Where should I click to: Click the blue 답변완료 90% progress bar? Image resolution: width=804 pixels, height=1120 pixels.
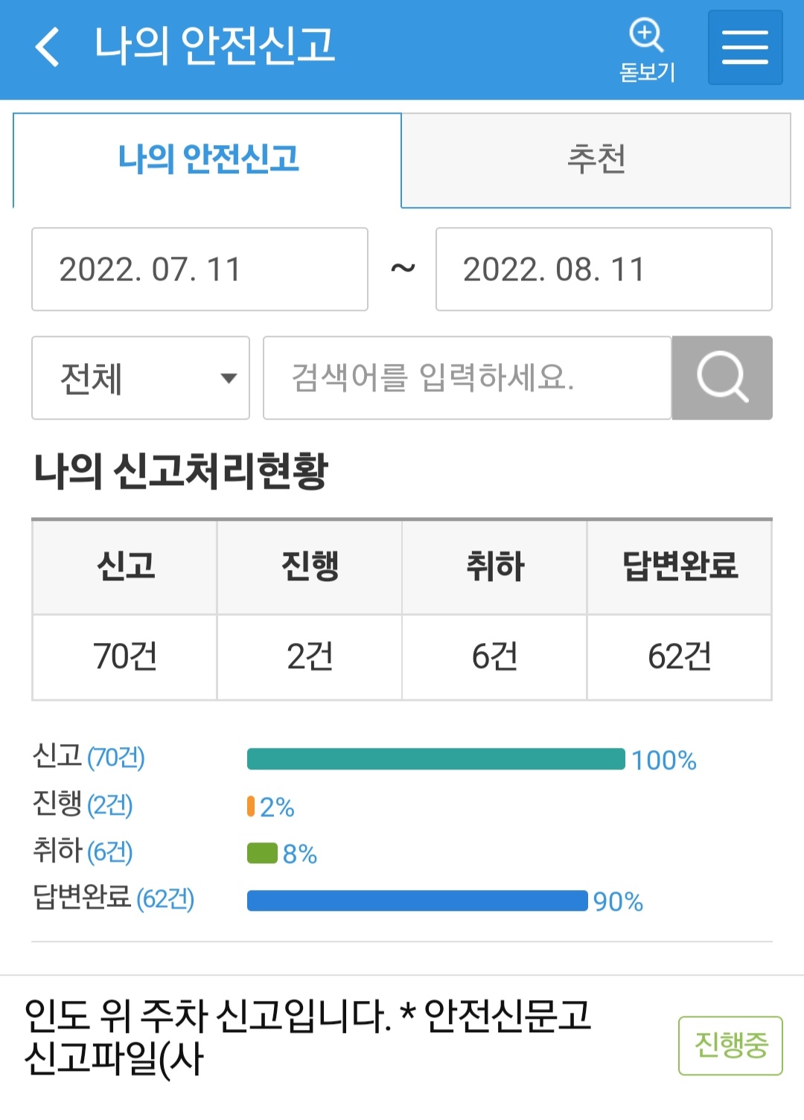coord(418,900)
